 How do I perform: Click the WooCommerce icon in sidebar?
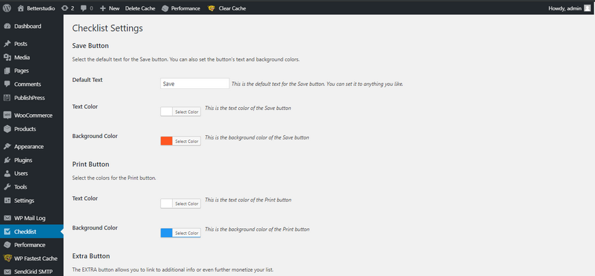coord(8,115)
